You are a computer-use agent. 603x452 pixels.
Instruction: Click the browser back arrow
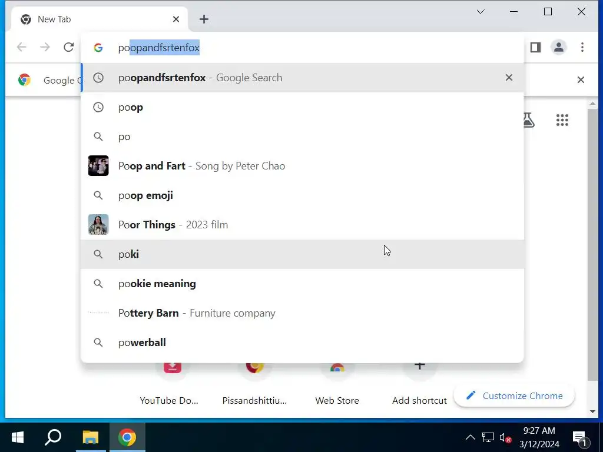pyautogui.click(x=22, y=47)
